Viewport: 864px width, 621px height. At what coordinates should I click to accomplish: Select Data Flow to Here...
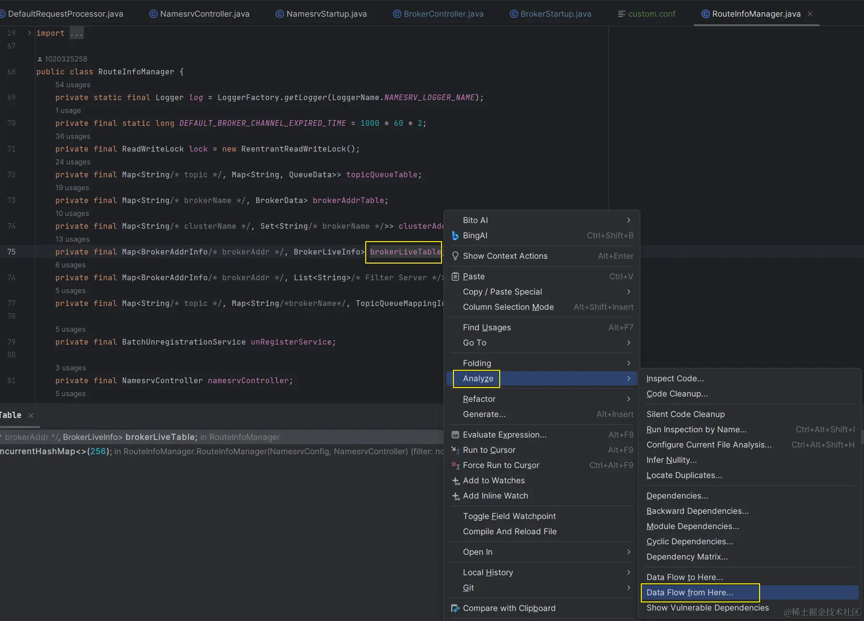750,577
